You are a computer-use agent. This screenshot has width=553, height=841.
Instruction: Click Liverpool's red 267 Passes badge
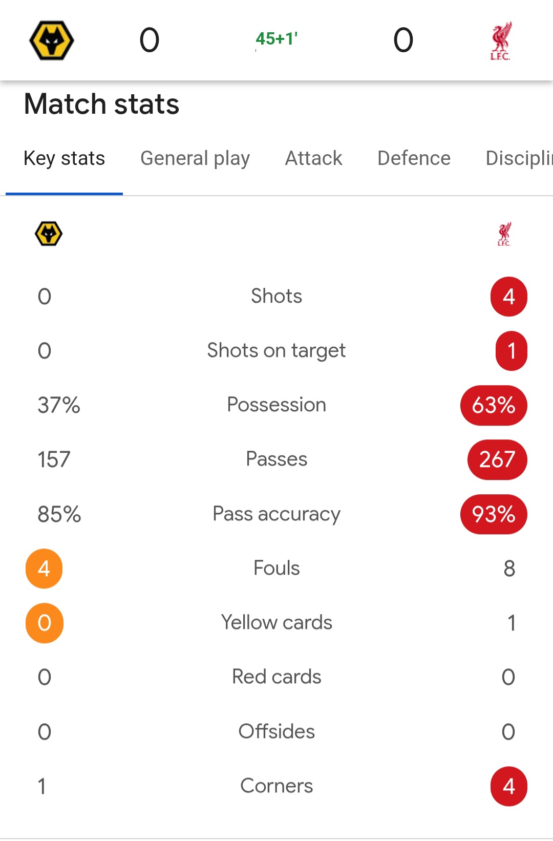point(497,459)
